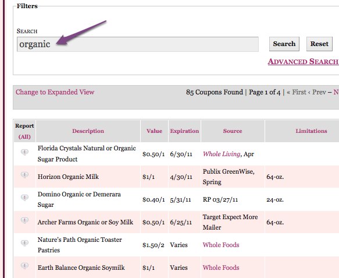Select the 6/30/11 expiration date
Image resolution: width=339 pixels, height=278 pixels.
(181, 154)
